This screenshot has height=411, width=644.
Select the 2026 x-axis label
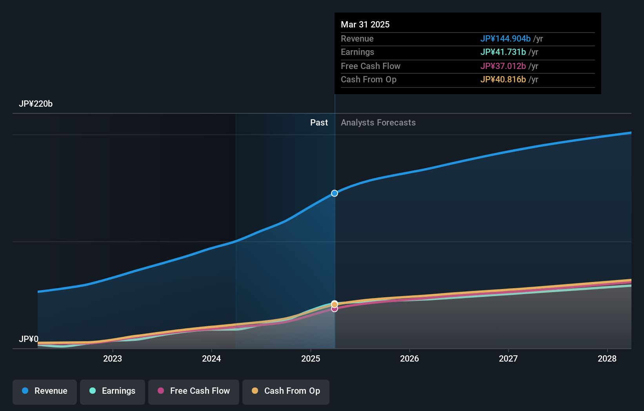[x=409, y=358]
